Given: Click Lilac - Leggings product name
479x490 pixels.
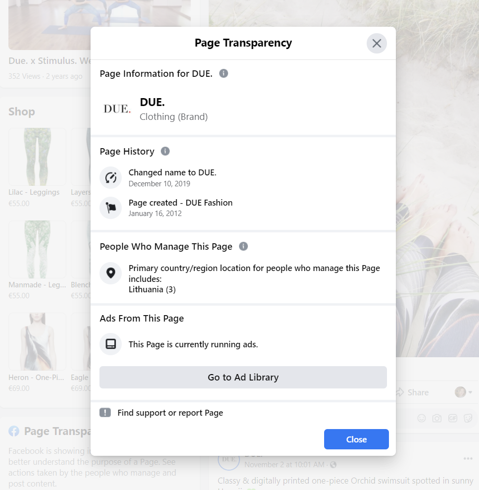Looking at the screenshot, I should pos(34,192).
